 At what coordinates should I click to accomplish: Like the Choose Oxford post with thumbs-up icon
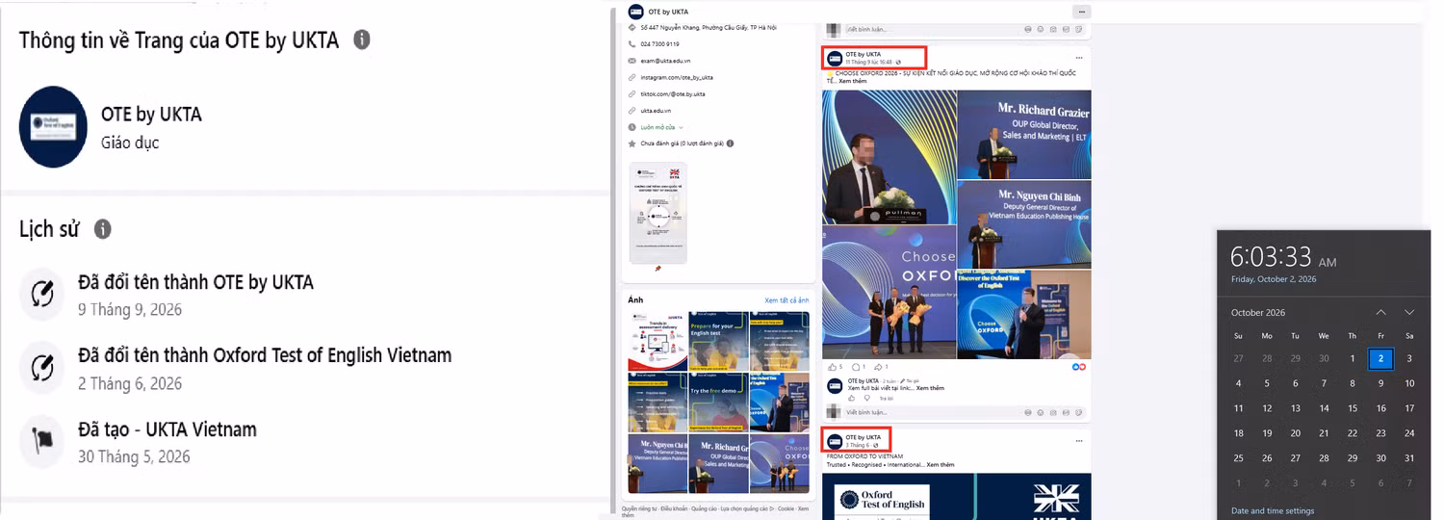point(833,367)
